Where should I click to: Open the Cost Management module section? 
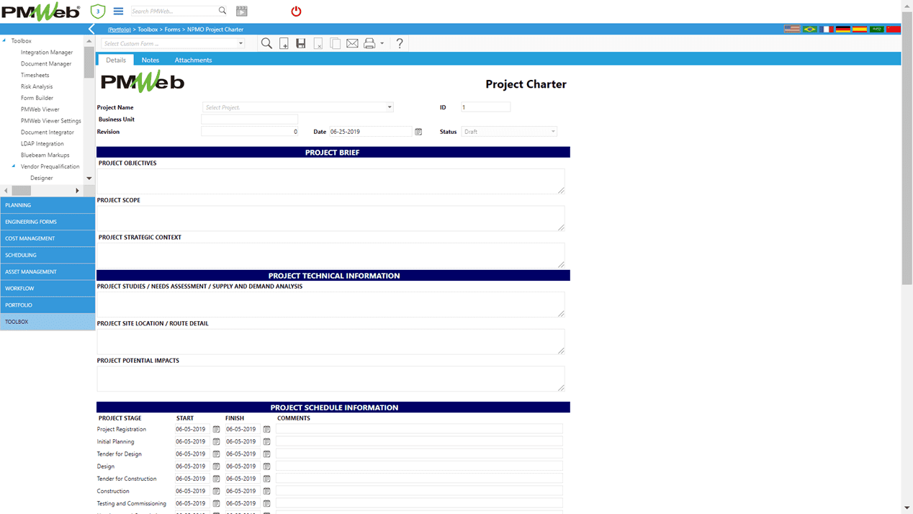(48, 238)
